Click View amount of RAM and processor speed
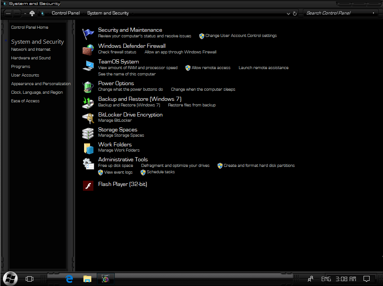 (x=138, y=68)
